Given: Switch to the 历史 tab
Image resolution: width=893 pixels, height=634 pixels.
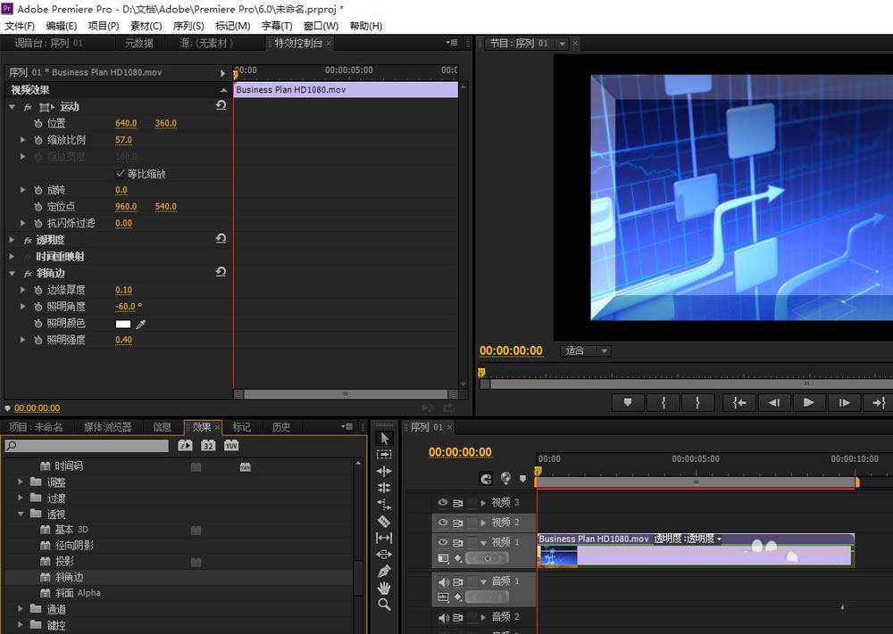Looking at the screenshot, I should point(280,427).
